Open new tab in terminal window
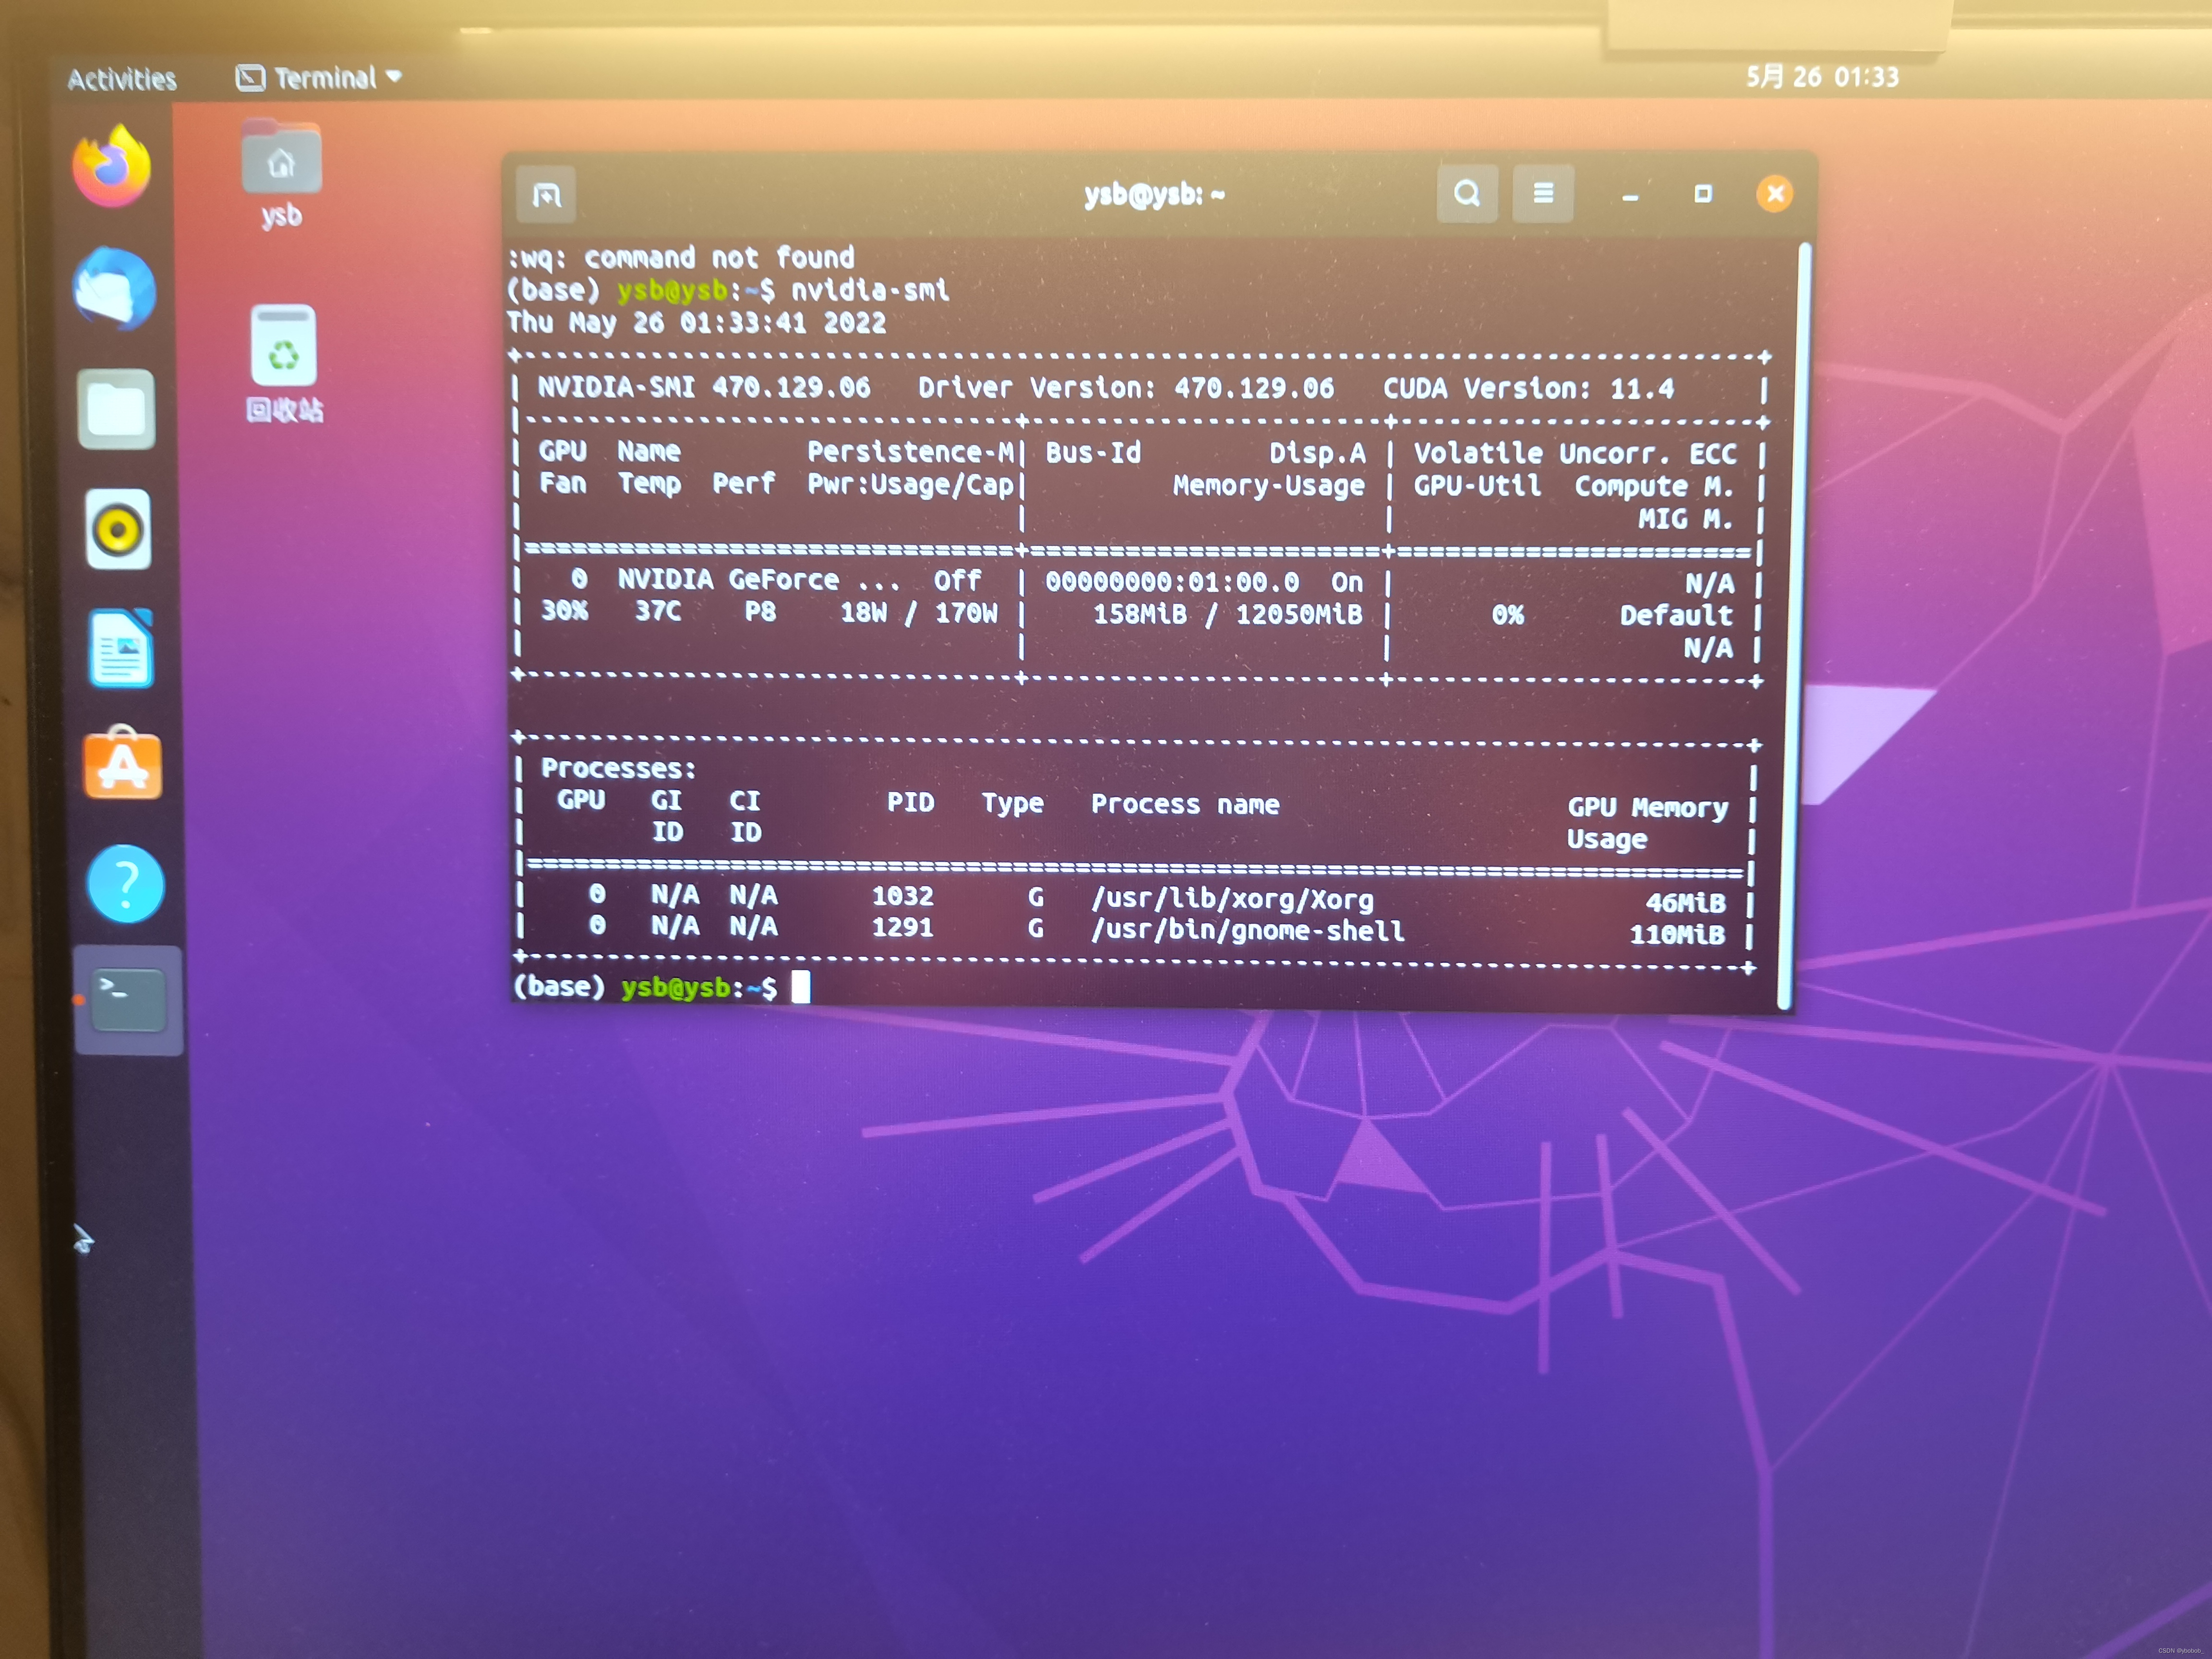The image size is (2212, 1659). 546,194
